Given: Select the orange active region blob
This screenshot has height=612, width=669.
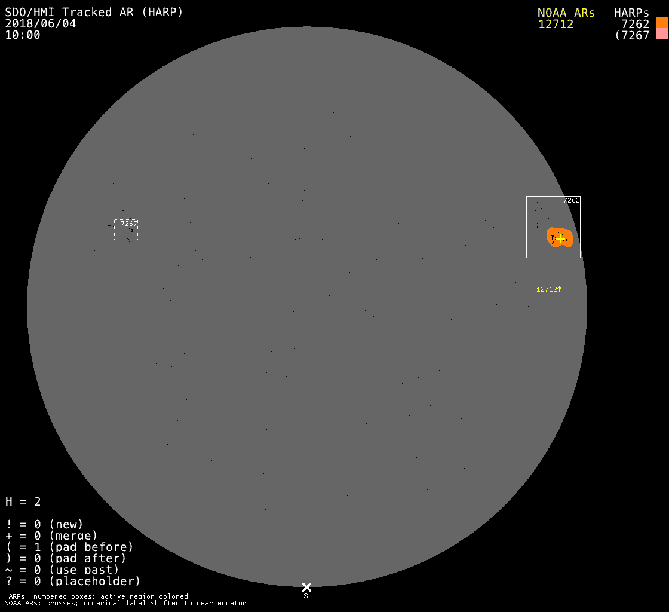Looking at the screenshot, I should pyautogui.click(x=553, y=235).
